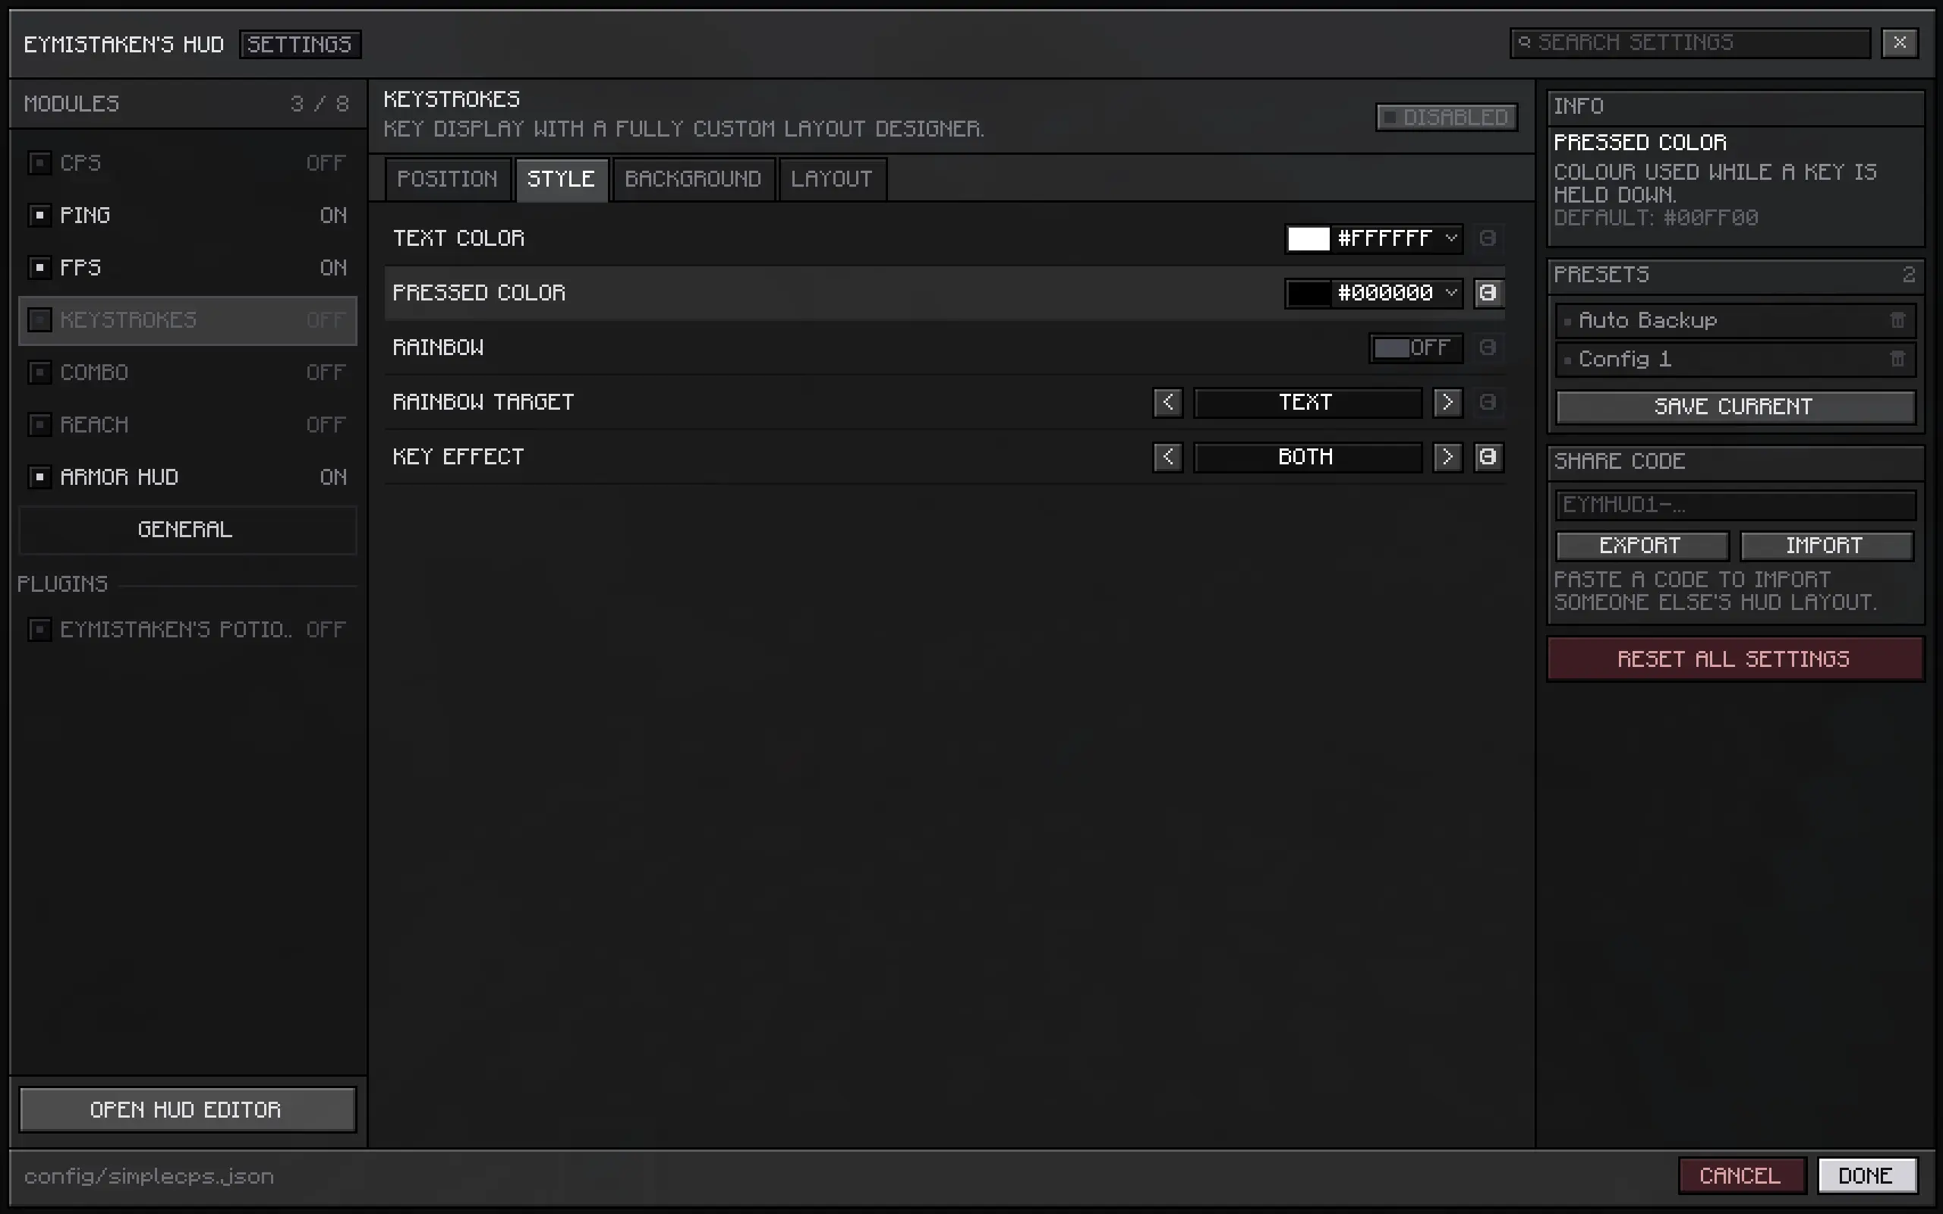
Task: Toggle the Ping module checkbox
Action: [39, 215]
